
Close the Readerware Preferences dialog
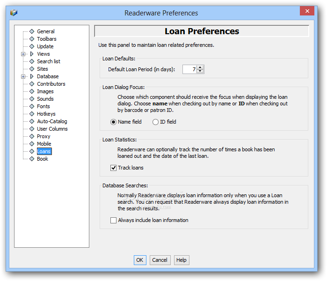(307, 11)
